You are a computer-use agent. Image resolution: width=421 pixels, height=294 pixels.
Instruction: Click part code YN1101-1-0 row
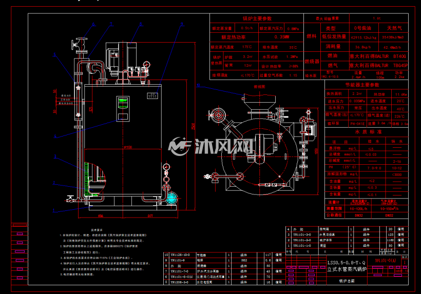(302, 246)
